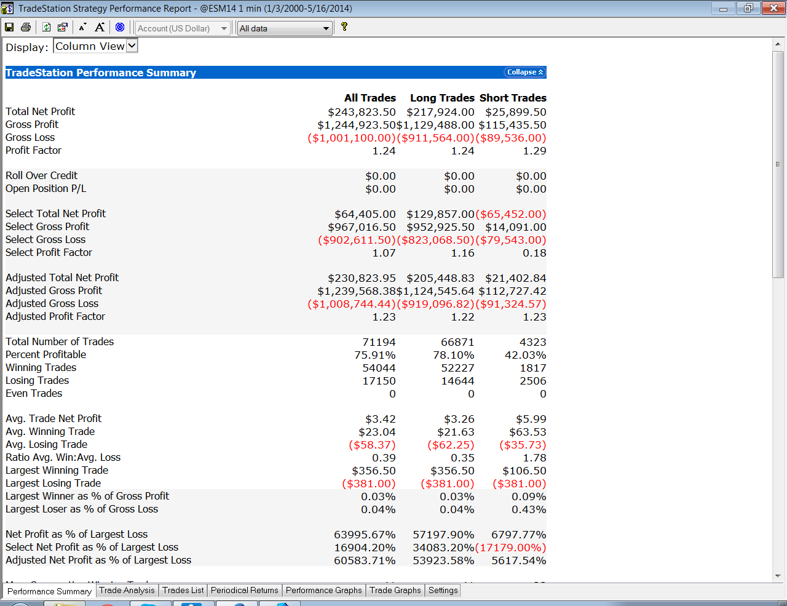Open the Display Column View dropdown
The width and height of the screenshot is (787, 606).
click(x=96, y=46)
